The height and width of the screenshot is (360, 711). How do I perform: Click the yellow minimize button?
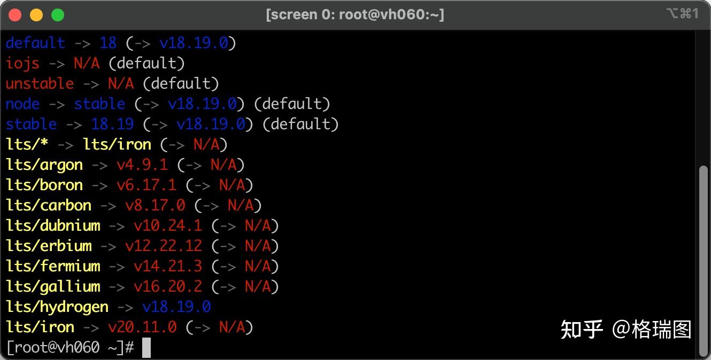[x=36, y=14]
